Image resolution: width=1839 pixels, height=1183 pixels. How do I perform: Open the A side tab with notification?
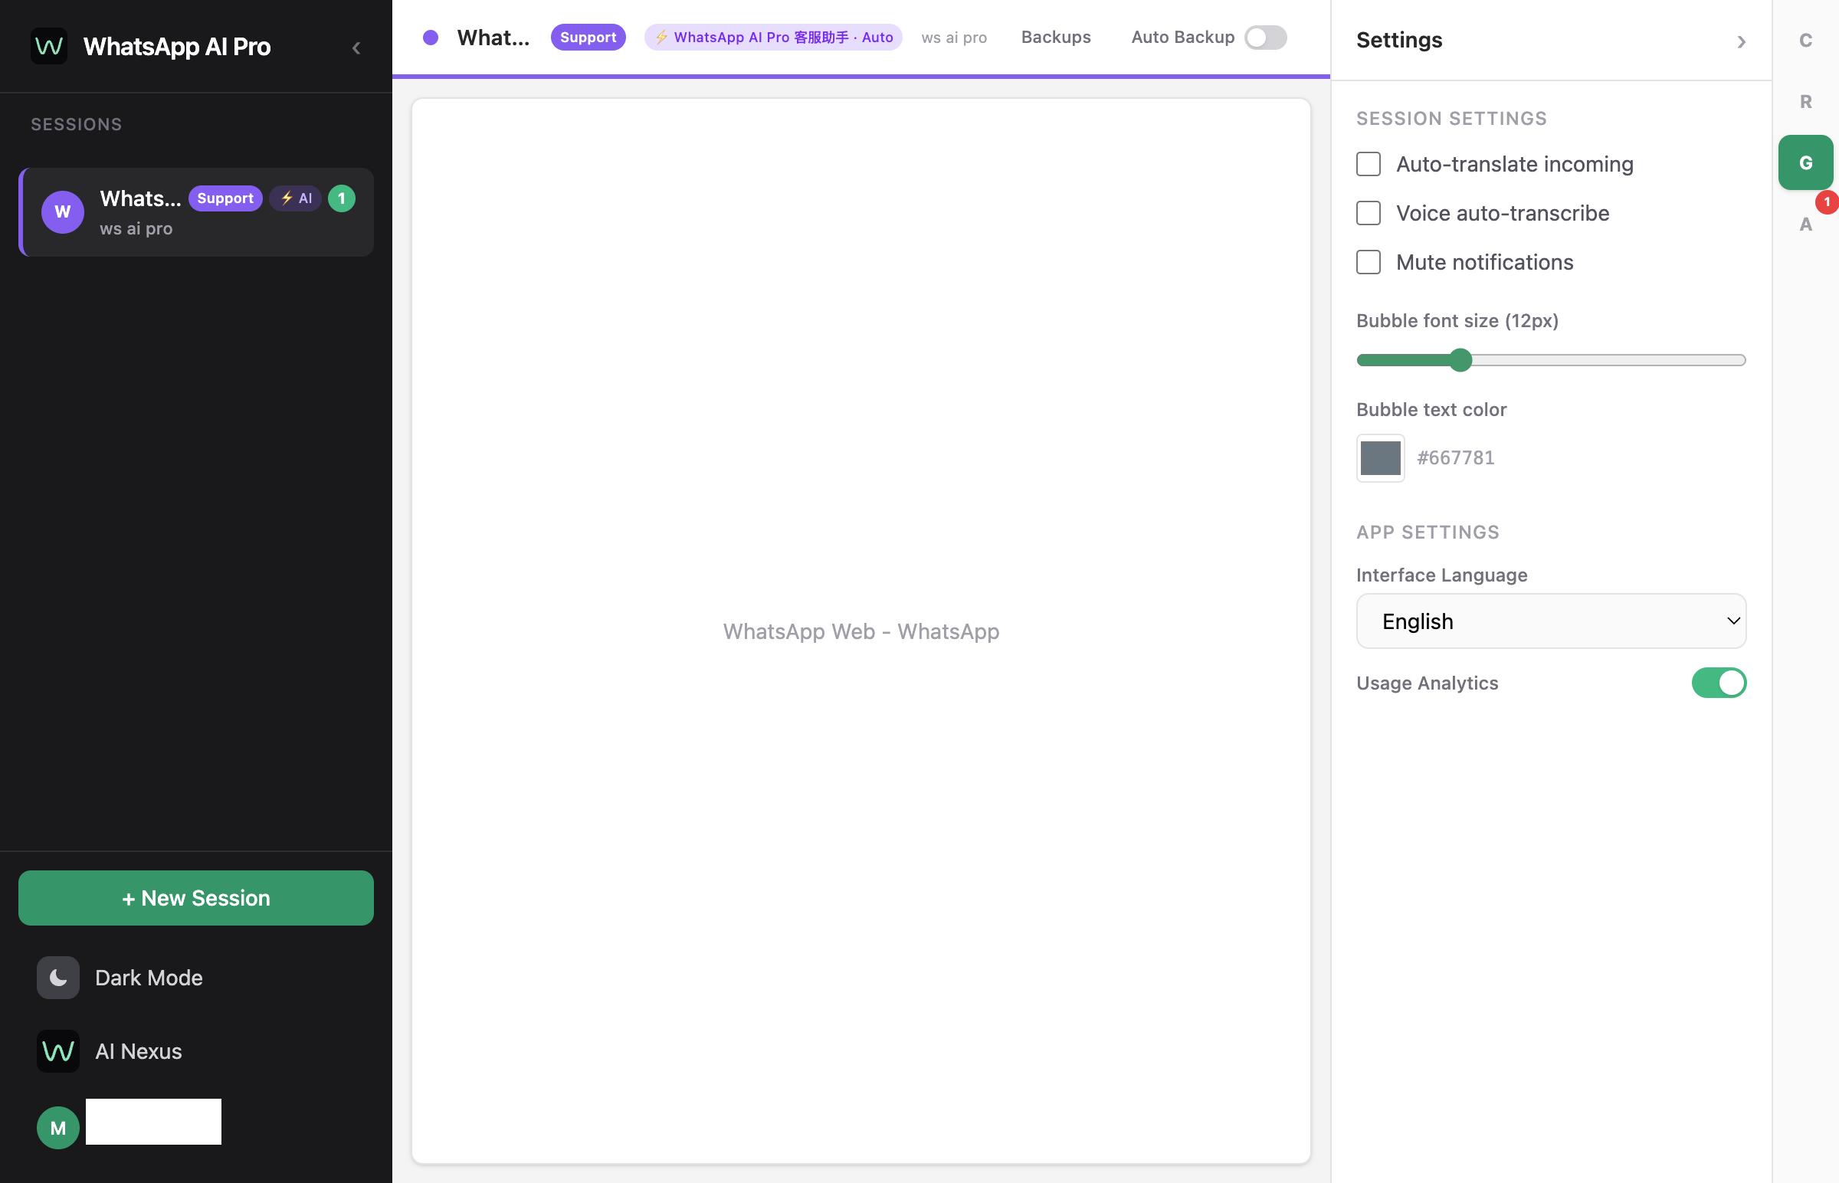(x=1805, y=224)
